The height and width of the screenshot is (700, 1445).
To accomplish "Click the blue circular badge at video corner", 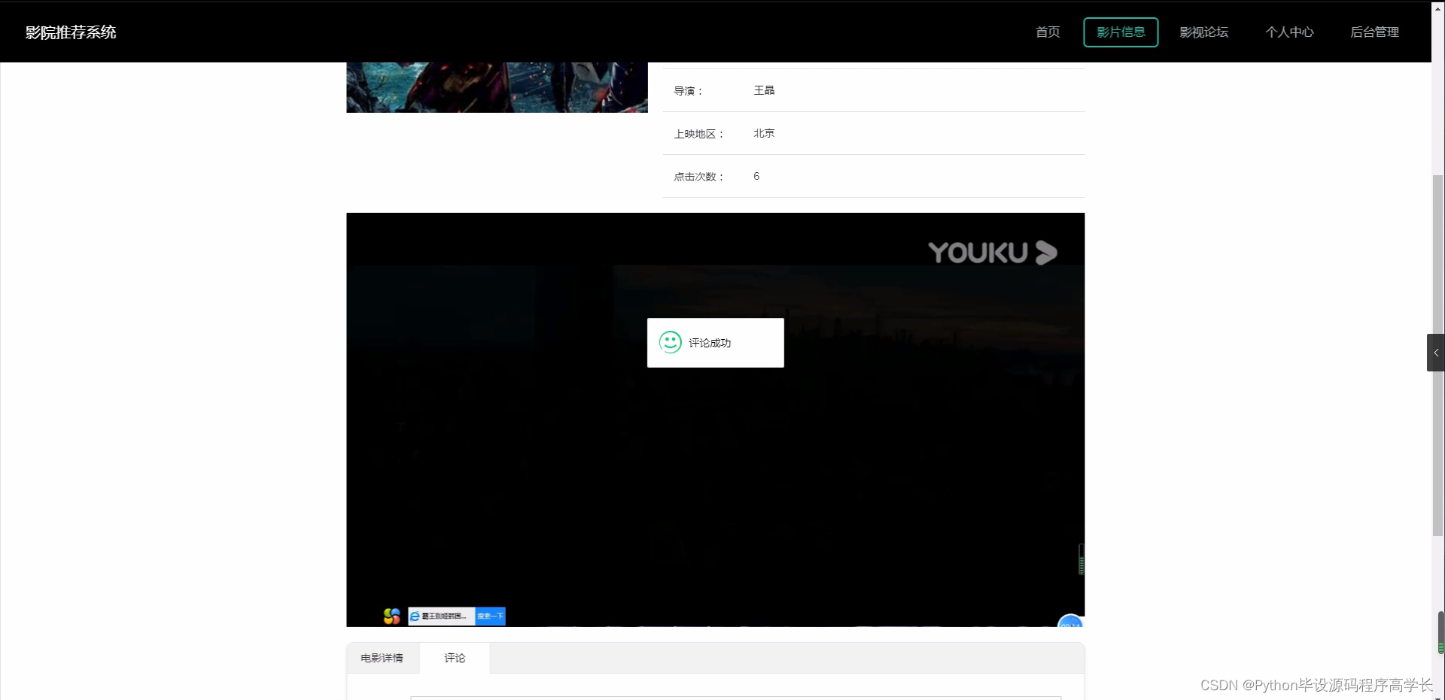I will (1069, 625).
